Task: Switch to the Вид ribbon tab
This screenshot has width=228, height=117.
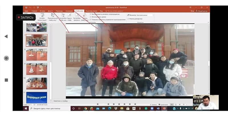Action: (x=101, y=11)
